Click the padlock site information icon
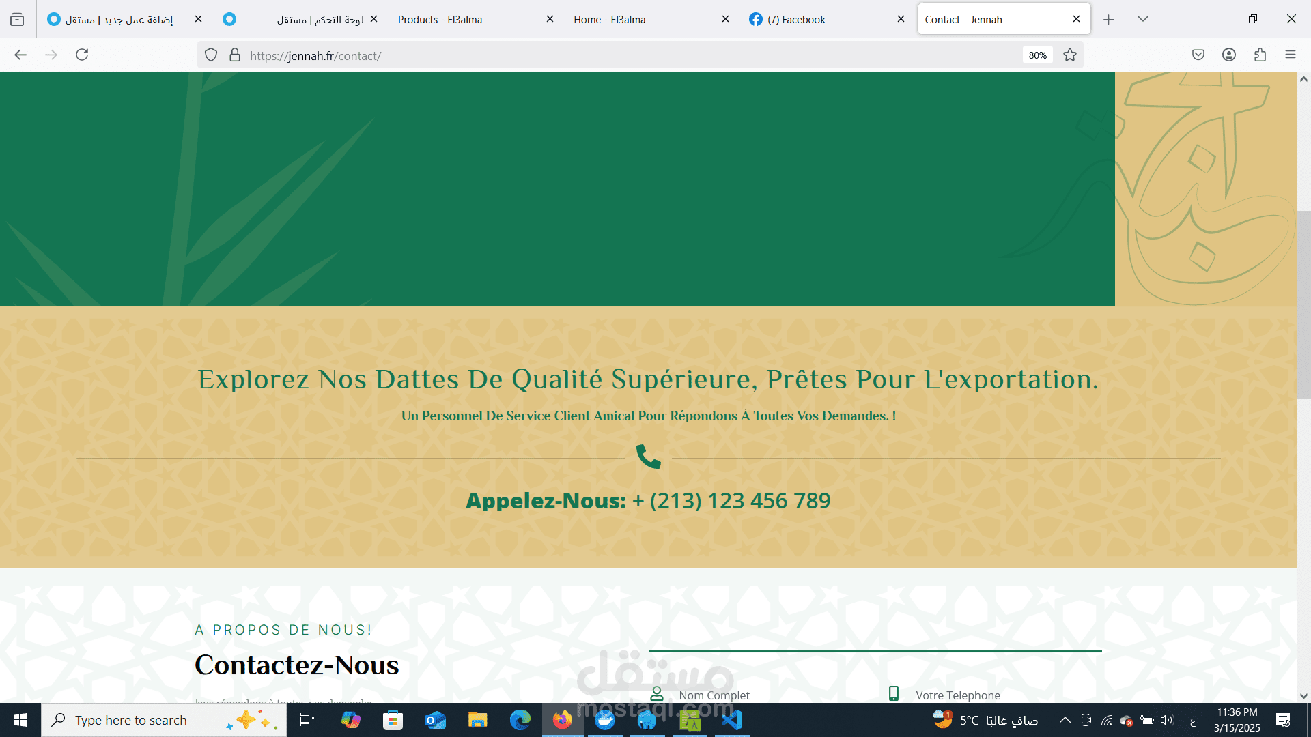 click(235, 55)
